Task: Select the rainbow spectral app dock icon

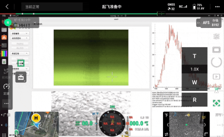Action: (4, 53)
